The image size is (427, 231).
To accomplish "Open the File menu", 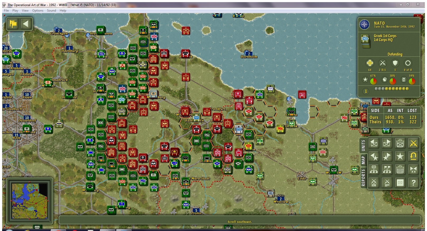I will [x=6, y=11].
